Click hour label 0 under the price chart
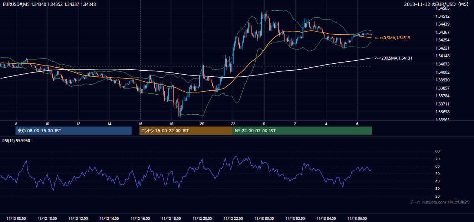This screenshot has height=222, width=474. coord(264,123)
